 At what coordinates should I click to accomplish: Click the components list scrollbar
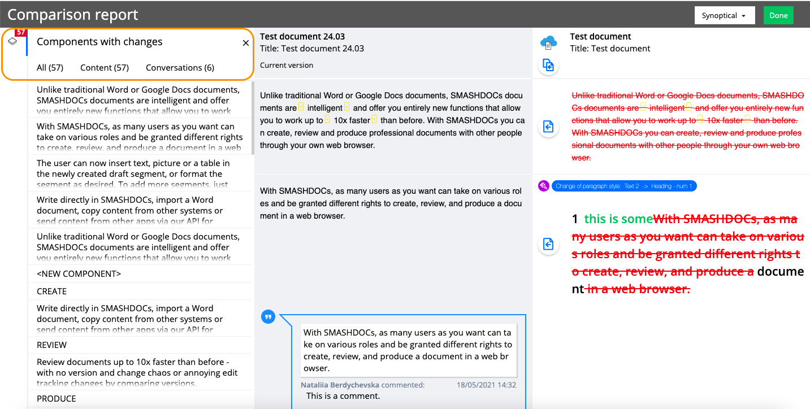pos(253,118)
